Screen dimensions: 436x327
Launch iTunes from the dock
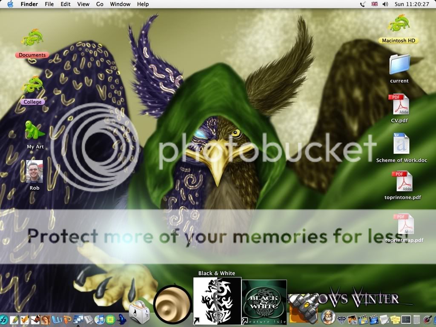click(100, 319)
